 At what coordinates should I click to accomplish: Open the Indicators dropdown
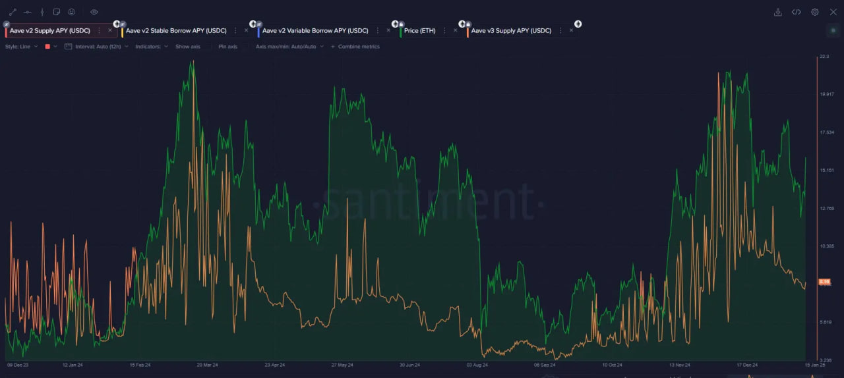click(152, 47)
